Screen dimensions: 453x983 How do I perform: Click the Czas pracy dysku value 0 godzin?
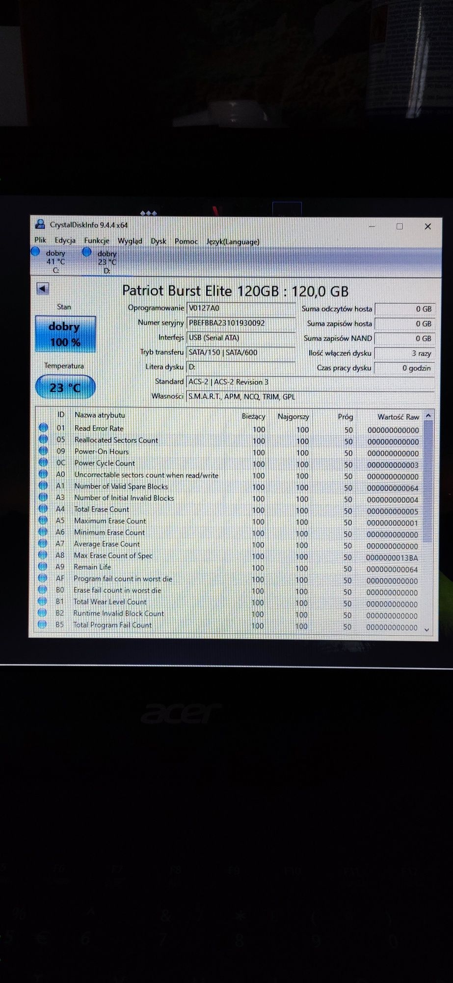click(x=404, y=368)
